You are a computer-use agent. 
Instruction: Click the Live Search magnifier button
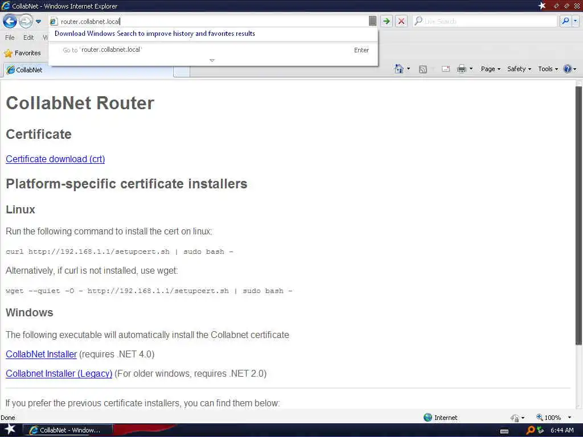pyautogui.click(x=565, y=21)
